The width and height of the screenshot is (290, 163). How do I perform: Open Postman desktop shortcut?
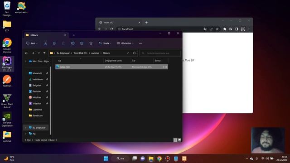tap(7, 81)
